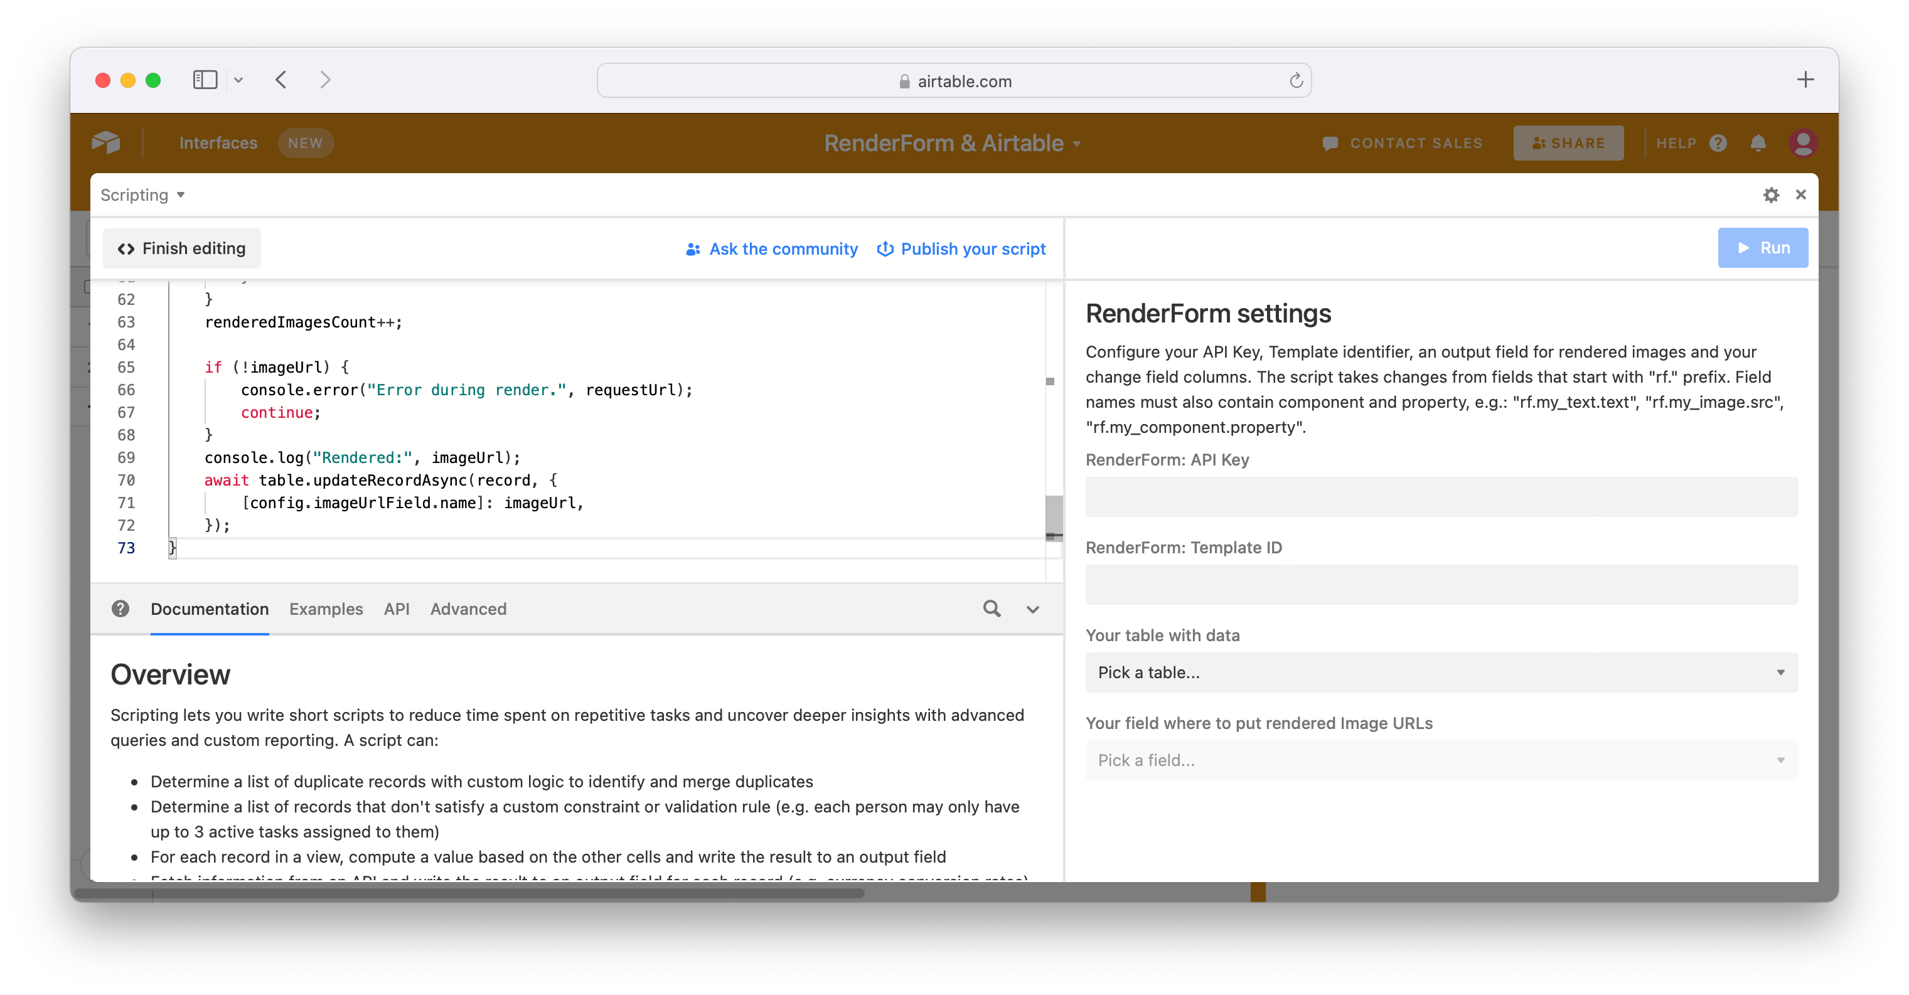Switch to the API tab
The width and height of the screenshot is (1909, 995).
[x=396, y=609]
